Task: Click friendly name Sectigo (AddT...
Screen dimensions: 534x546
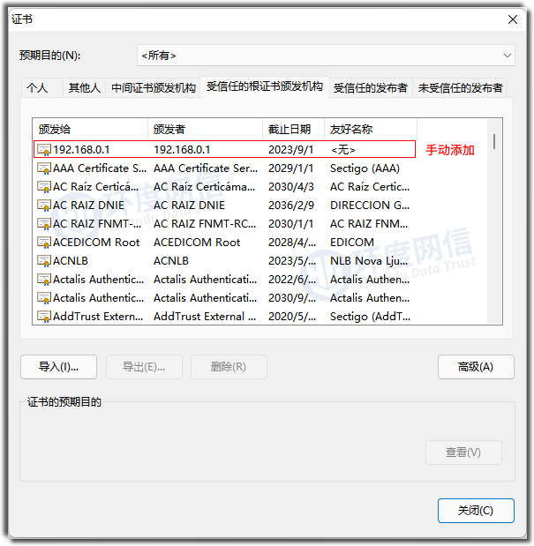Action: coord(371,316)
